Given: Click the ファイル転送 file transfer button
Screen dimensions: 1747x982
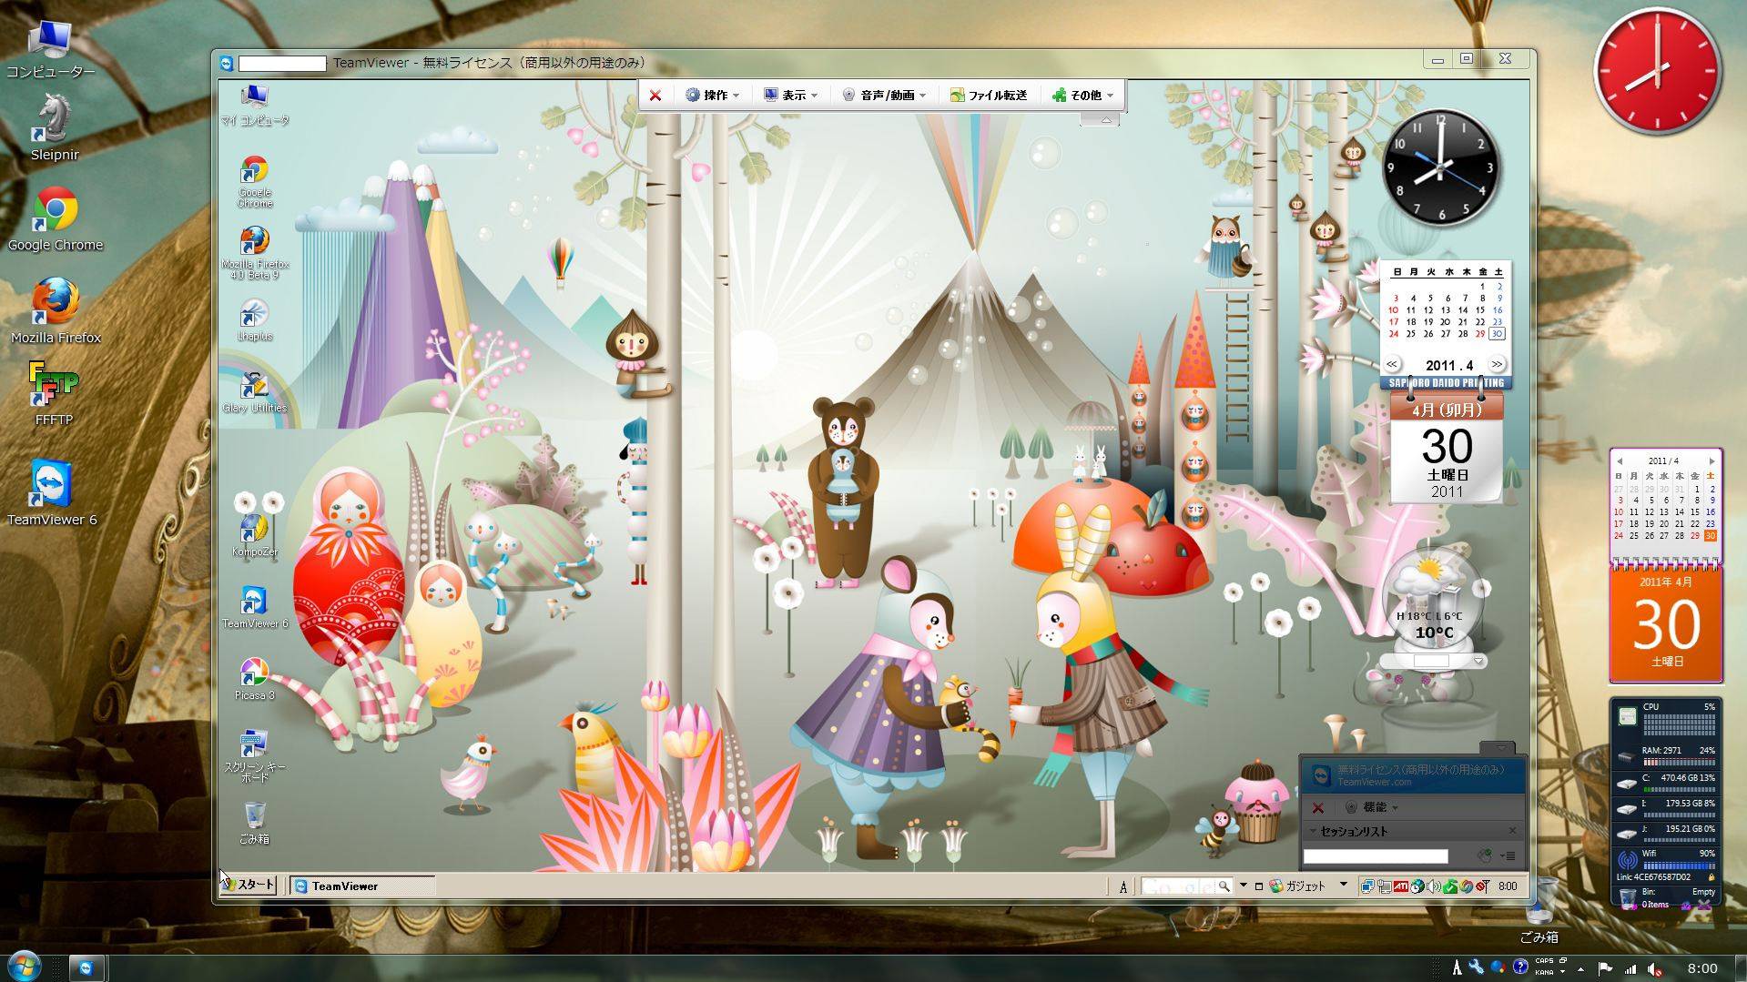Looking at the screenshot, I should (x=989, y=95).
